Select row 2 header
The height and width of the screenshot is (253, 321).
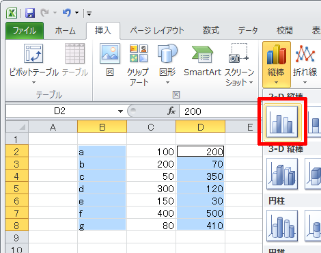[x=17, y=151]
